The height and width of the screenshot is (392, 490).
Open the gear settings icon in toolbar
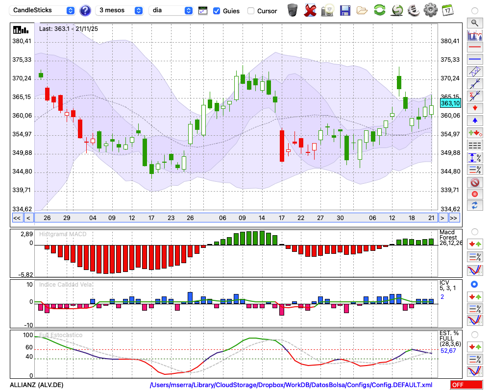[430, 10]
